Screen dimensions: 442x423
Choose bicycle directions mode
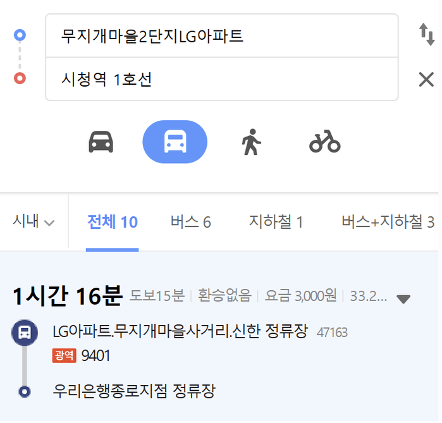(x=325, y=142)
